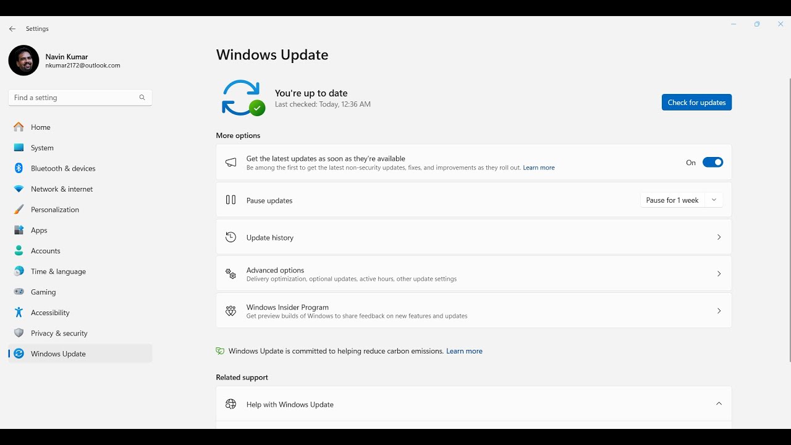Click the Accessibility figure icon
The image size is (791, 445).
tap(19, 313)
